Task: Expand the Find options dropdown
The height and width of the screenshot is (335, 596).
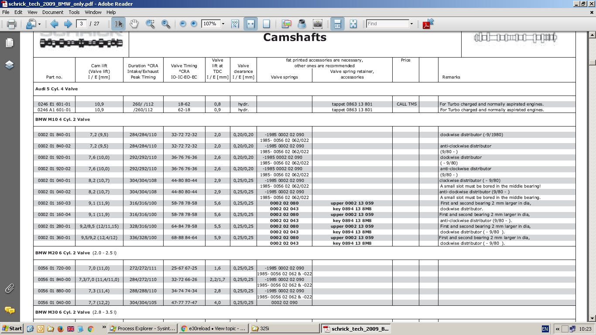Action: click(411, 24)
